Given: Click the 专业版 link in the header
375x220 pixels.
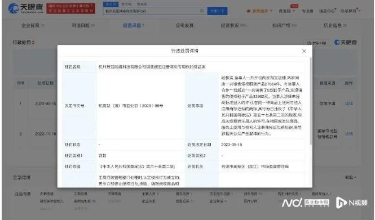Looking at the screenshot, I should click(x=307, y=11).
